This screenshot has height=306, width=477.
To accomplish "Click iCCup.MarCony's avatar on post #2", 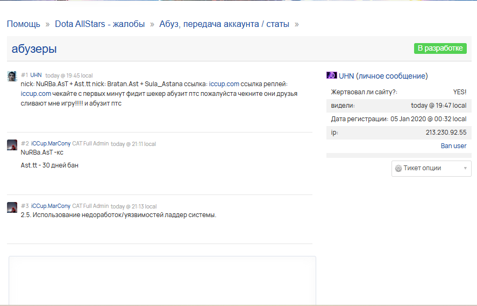I will pyautogui.click(x=12, y=145).
